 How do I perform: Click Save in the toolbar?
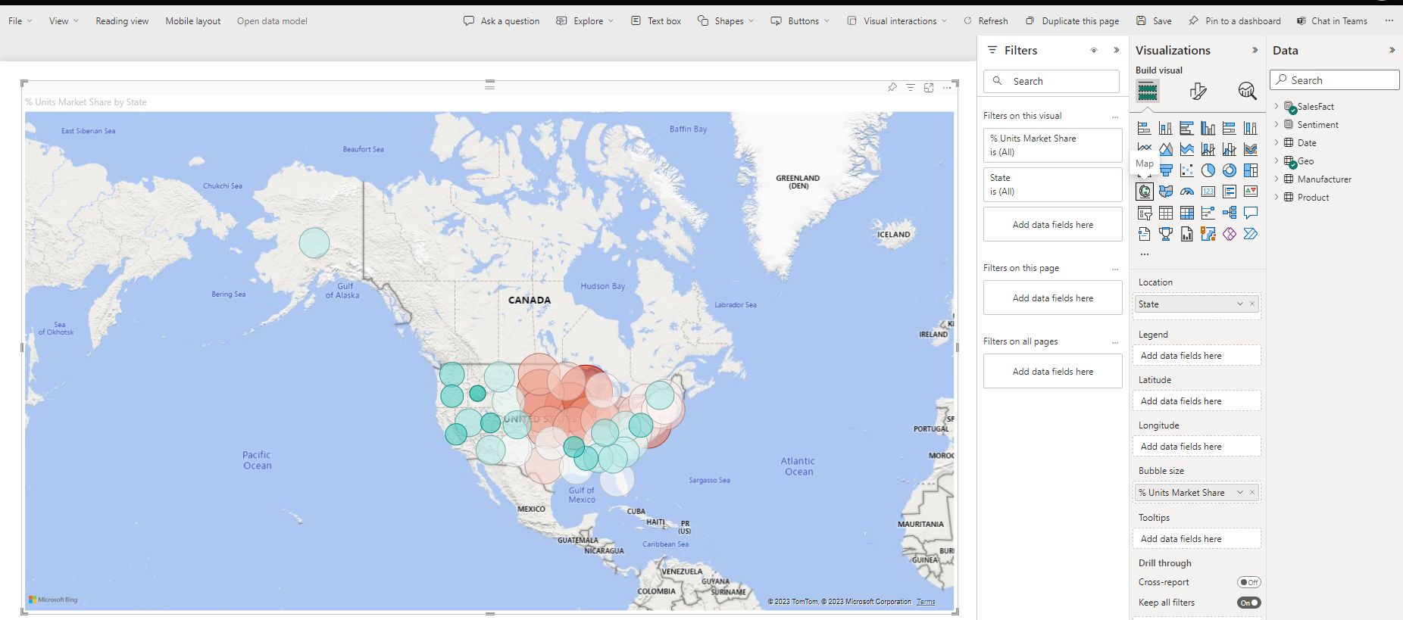coord(1154,21)
